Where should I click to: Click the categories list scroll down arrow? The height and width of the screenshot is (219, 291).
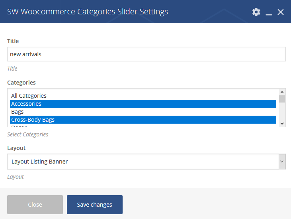click(x=282, y=123)
